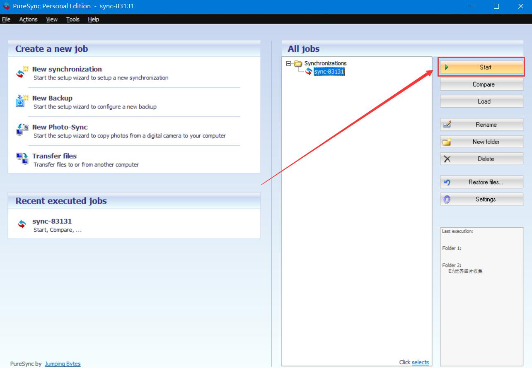Click the PureSync logo in title bar
The image size is (532, 368).
click(x=6, y=6)
